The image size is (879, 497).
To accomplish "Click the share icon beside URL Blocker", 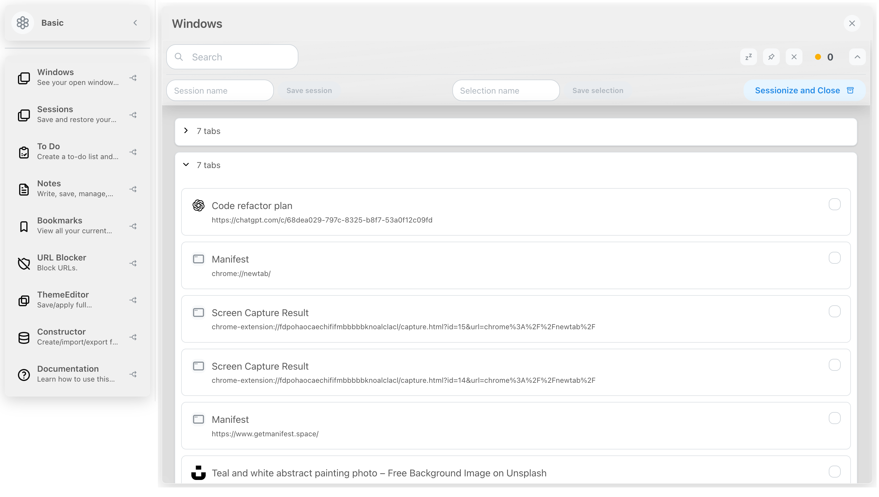I will (x=133, y=263).
